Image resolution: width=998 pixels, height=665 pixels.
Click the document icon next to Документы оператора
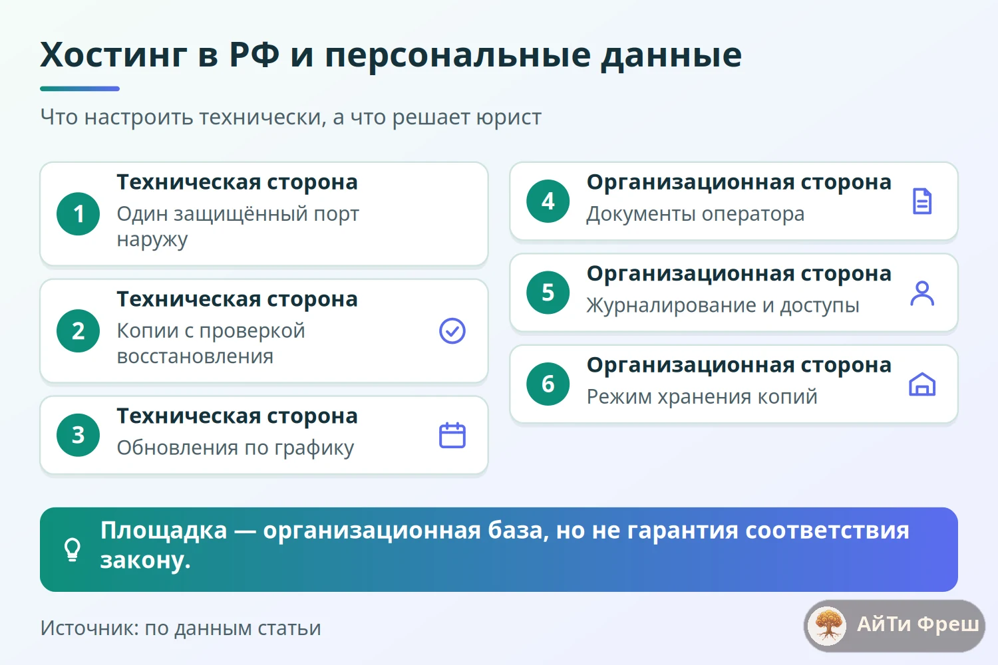click(x=922, y=201)
